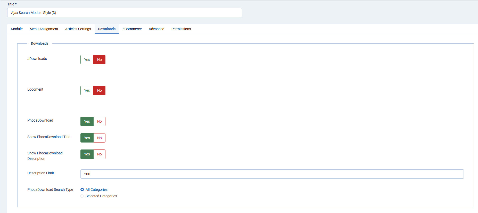This screenshot has width=478, height=213.
Task: Set JDownloads to Yes
Action: 87,60
